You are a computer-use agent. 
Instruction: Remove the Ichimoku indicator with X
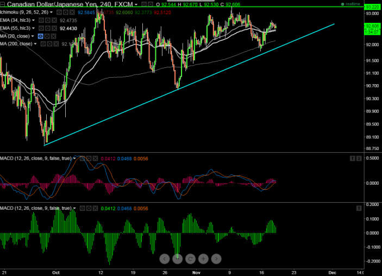tap(72, 12)
